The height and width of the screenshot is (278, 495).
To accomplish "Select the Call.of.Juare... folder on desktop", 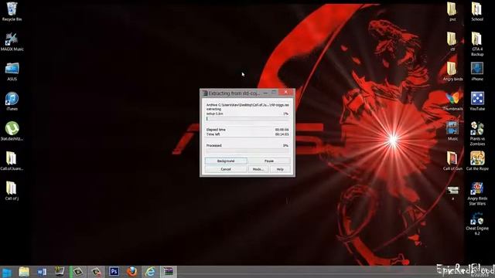I will (12, 161).
